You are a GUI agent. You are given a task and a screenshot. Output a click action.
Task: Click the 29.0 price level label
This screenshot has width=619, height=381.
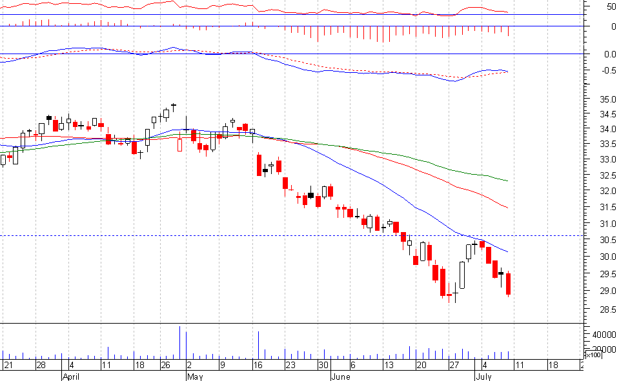[x=608, y=291]
